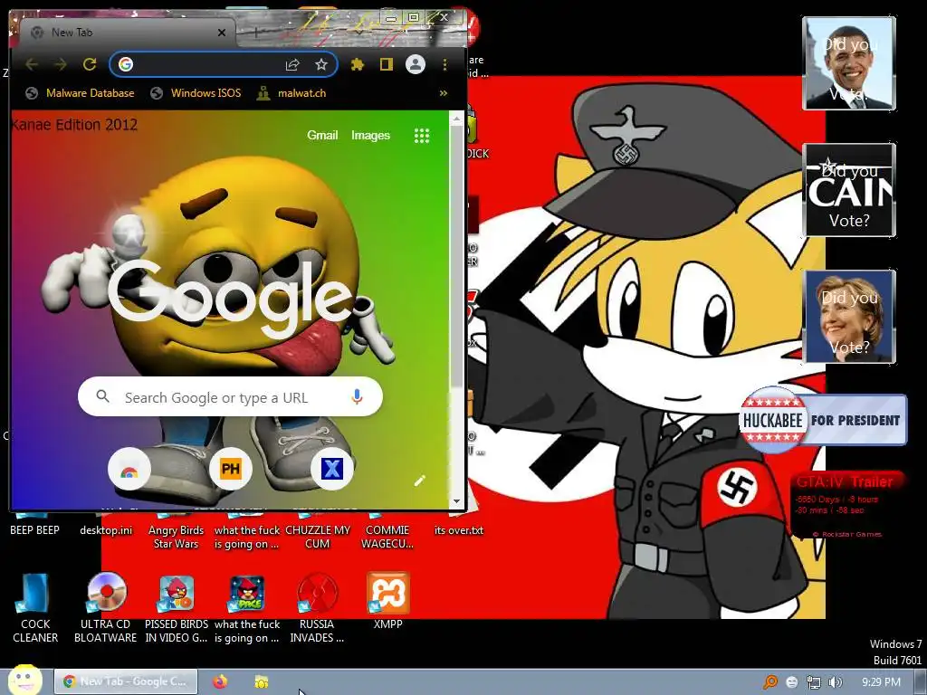Open the malwat.ch bookmark
The width and height of the screenshot is (927, 695).
tap(291, 93)
